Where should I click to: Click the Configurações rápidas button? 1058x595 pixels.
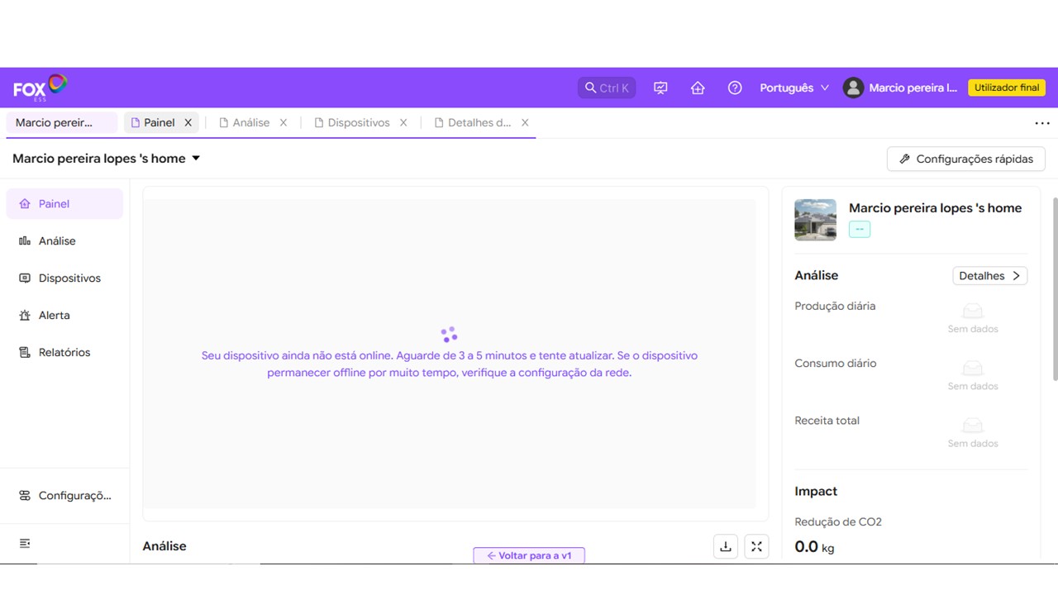[965, 159]
